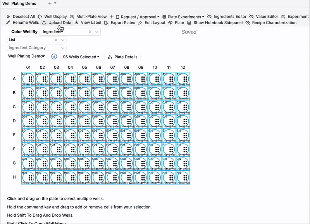Toggle the Value Editor panel

(263, 17)
